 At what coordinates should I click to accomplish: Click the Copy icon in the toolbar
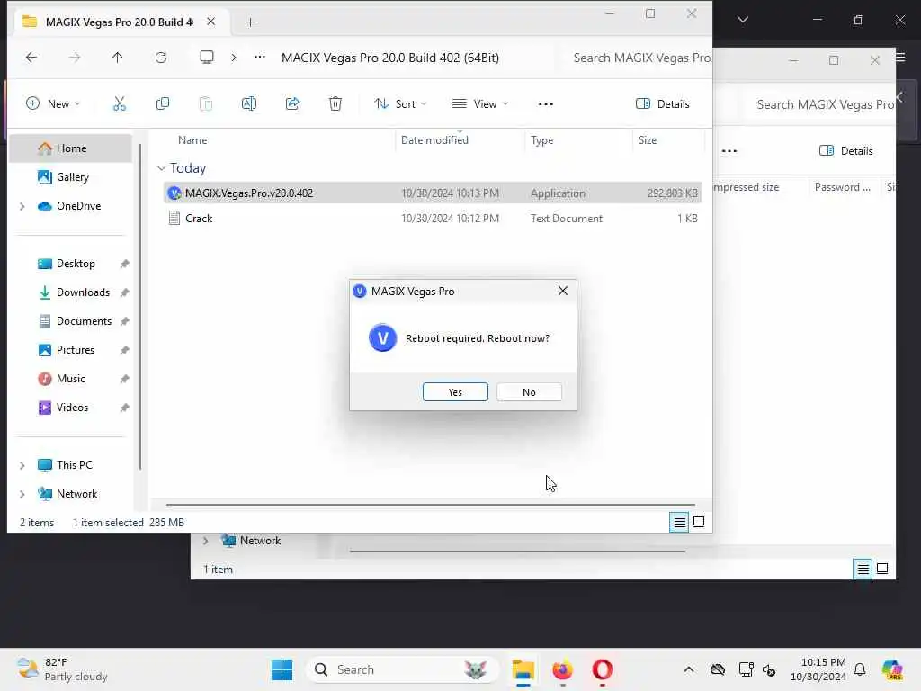click(x=163, y=104)
